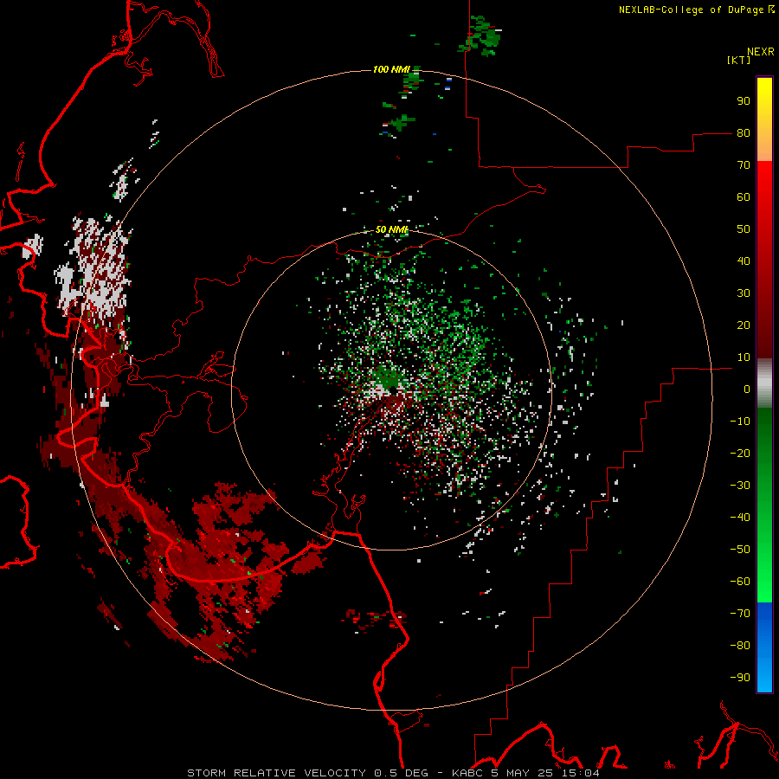Viewport: 779px width, 779px height.
Task: Click the 100 NMI range ring label
Action: click(x=391, y=69)
